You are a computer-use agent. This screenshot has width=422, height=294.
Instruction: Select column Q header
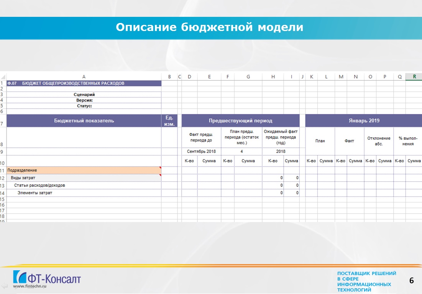(x=400, y=77)
